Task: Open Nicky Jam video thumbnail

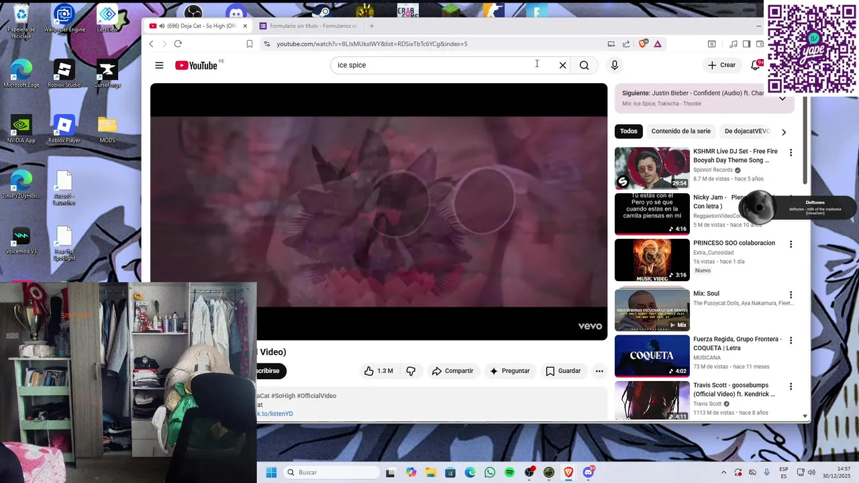Action: pyautogui.click(x=652, y=214)
